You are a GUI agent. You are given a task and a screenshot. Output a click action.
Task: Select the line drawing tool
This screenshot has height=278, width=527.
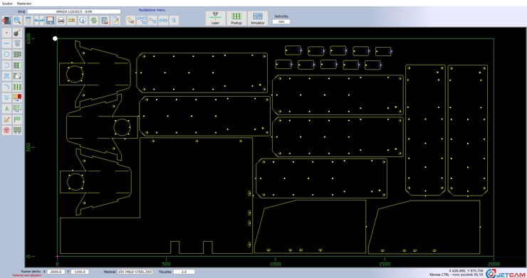[6, 43]
